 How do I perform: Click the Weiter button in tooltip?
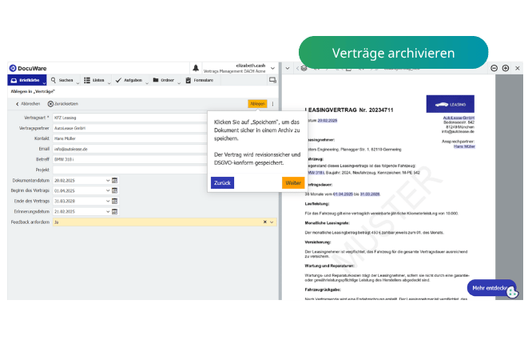pyautogui.click(x=293, y=183)
